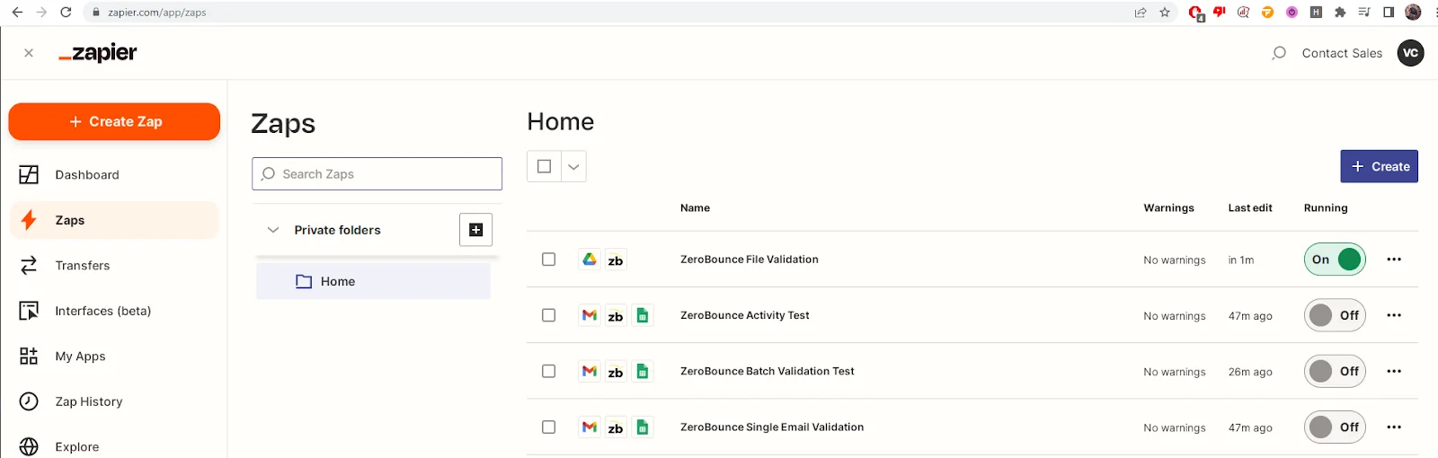Turn on the ZeroBounce Batch Validation Test zap

click(x=1335, y=371)
